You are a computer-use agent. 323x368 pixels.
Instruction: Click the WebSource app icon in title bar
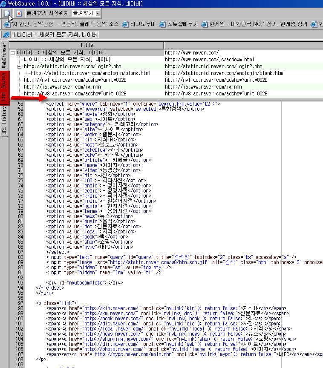click(3, 3)
